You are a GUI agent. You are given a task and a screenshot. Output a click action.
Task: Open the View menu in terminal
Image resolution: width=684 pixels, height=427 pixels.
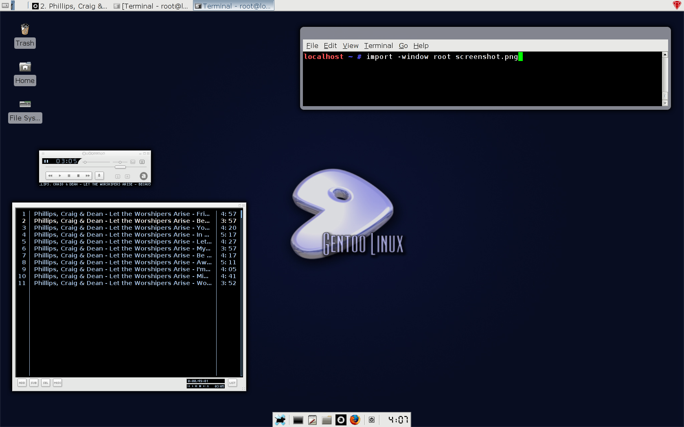(351, 46)
